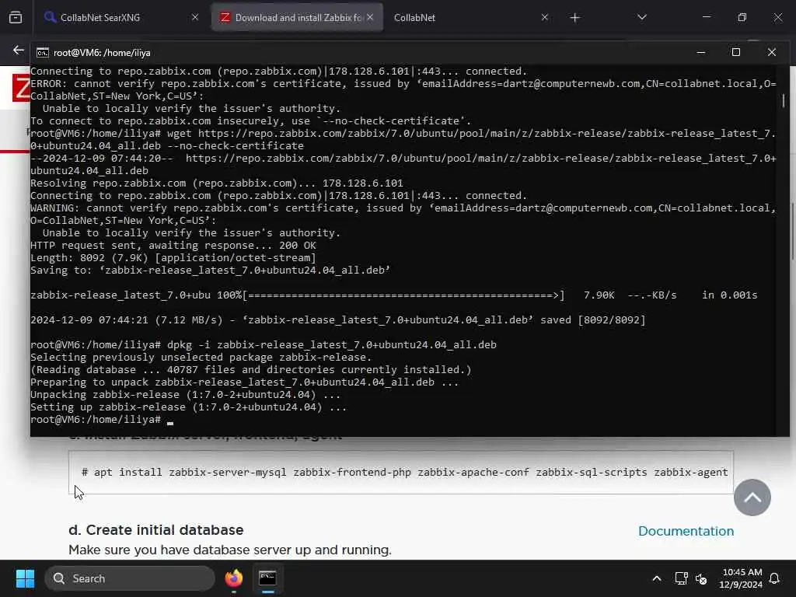Close the Download and install Zabbix tab

(370, 17)
